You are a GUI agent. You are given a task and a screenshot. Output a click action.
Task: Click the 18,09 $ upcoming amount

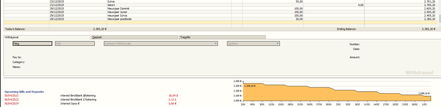coord(173,95)
